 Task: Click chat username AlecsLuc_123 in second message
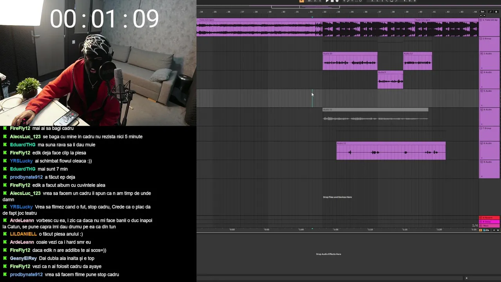pos(25,137)
